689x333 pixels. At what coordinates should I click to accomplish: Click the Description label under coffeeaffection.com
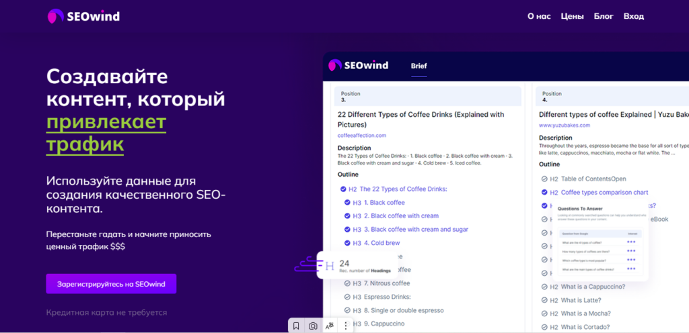(354, 148)
